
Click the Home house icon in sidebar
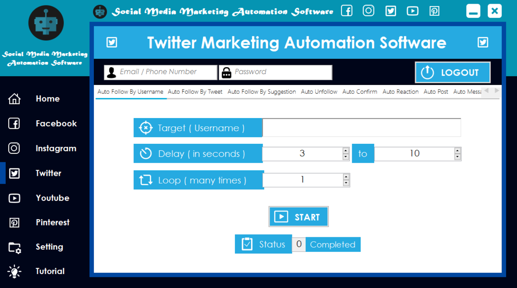pos(14,99)
